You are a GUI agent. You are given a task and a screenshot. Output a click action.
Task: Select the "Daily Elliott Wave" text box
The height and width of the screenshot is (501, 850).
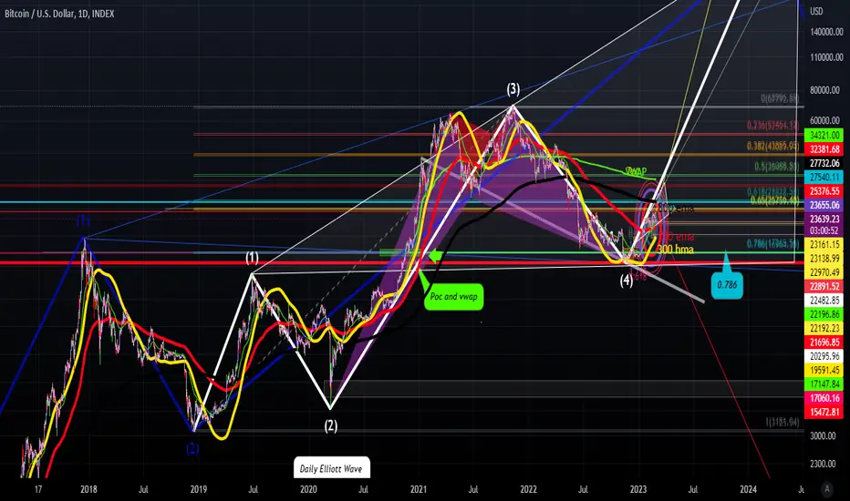[x=331, y=468]
